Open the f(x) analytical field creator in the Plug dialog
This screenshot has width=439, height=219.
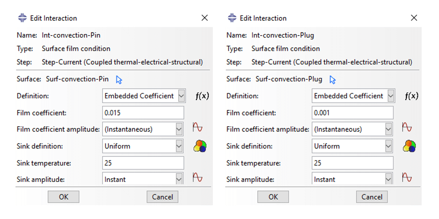pos(411,96)
